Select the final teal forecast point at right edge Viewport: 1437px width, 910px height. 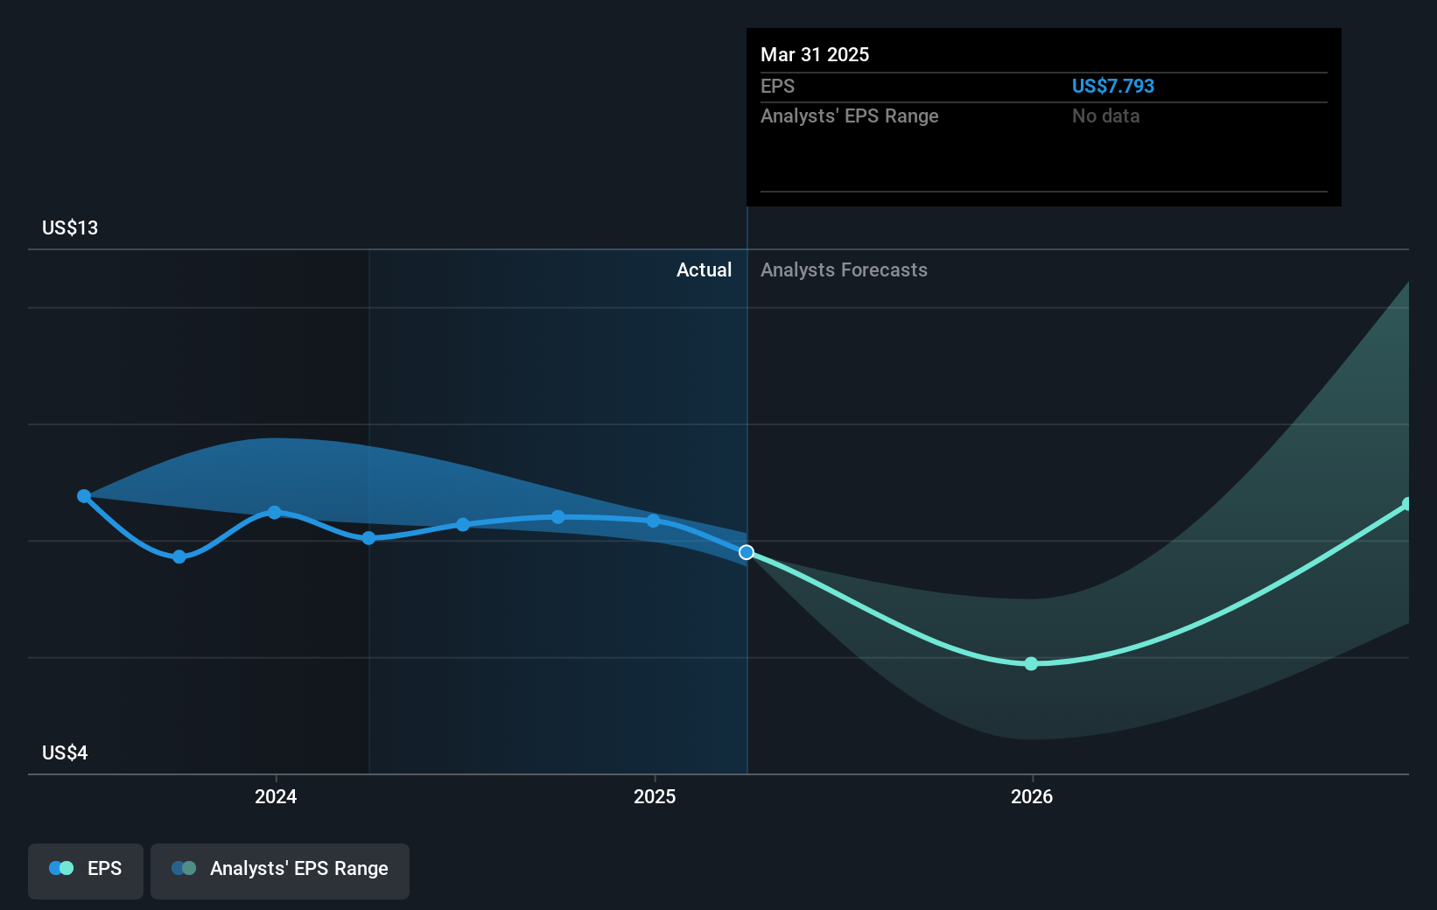click(x=1407, y=504)
